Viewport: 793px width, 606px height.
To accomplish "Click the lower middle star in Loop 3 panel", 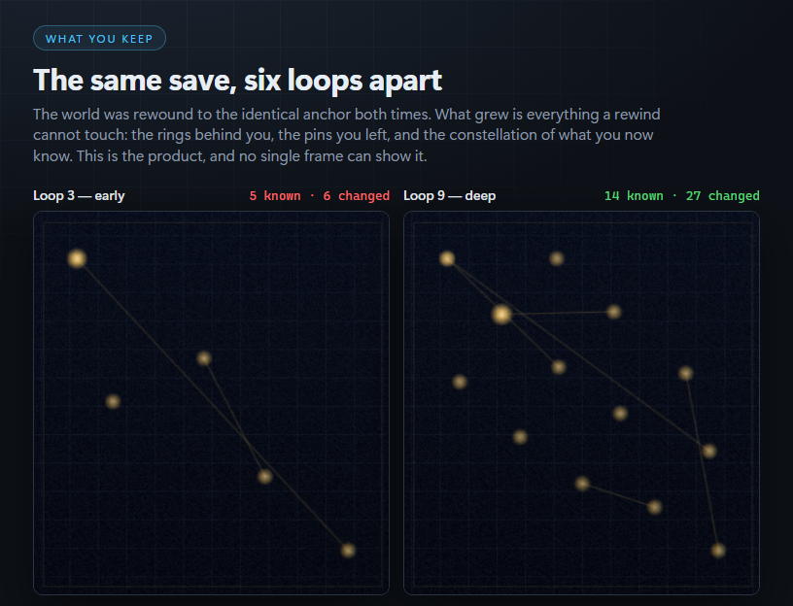I will (x=265, y=476).
